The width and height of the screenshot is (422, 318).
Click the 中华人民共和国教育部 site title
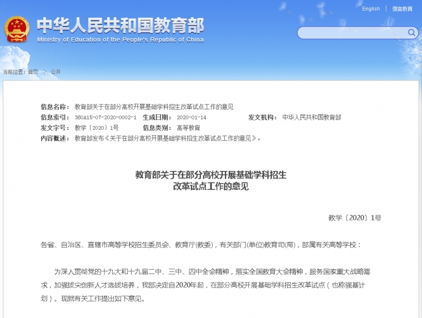coord(120,26)
